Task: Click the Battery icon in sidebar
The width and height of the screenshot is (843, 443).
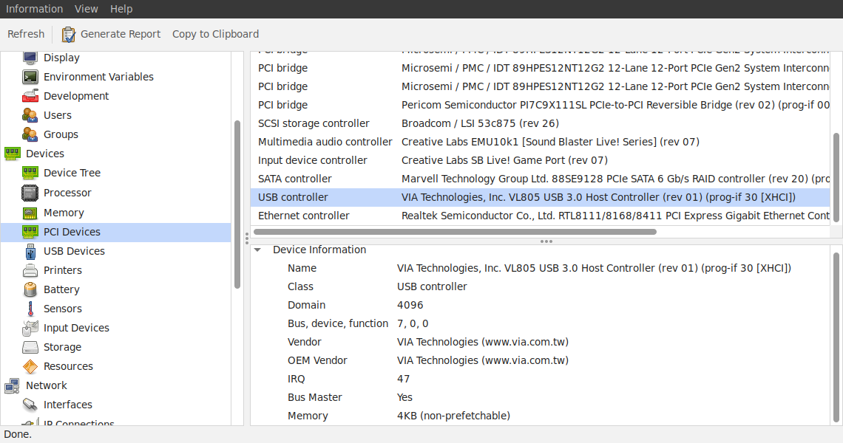Action: (30, 289)
